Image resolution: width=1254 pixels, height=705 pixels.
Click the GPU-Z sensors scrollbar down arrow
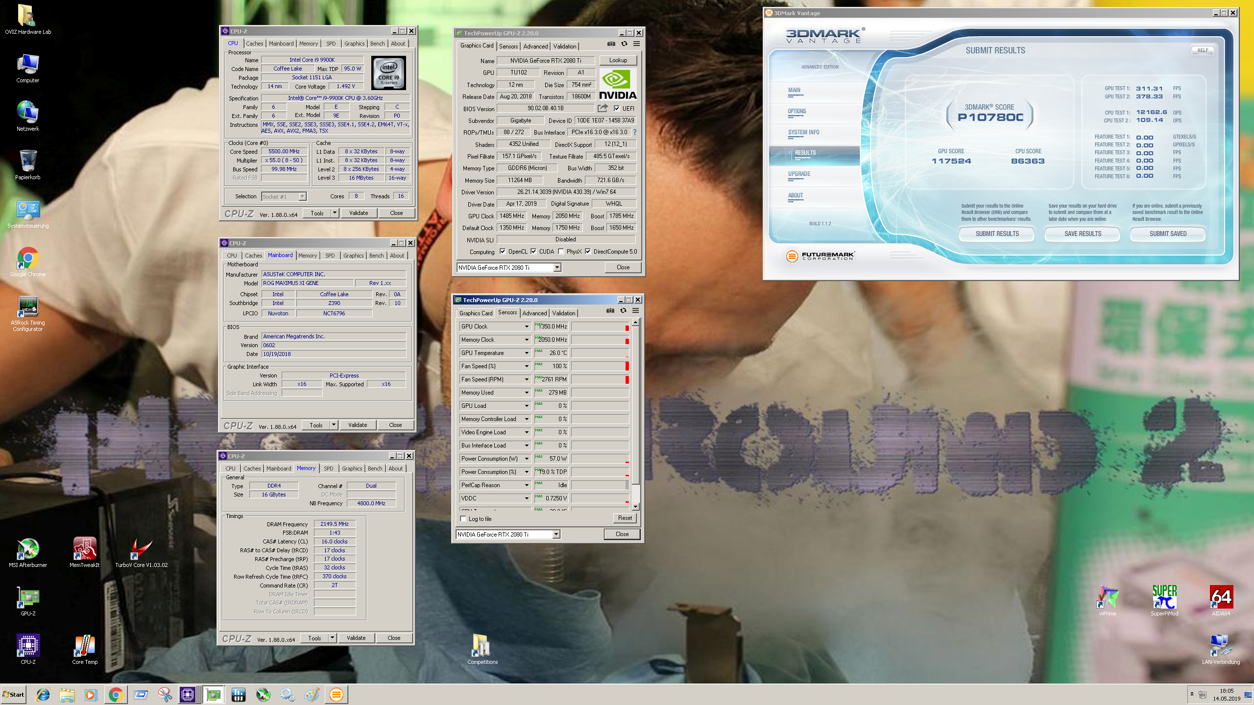(635, 507)
